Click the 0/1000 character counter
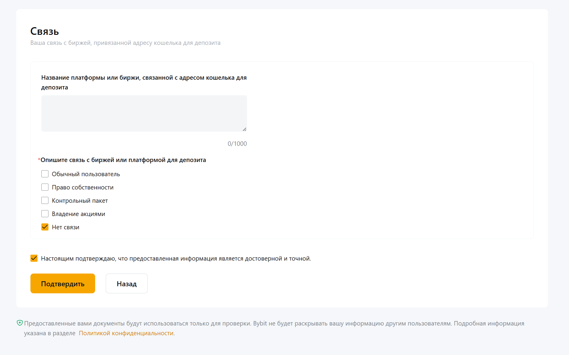The image size is (569, 355). point(237,144)
